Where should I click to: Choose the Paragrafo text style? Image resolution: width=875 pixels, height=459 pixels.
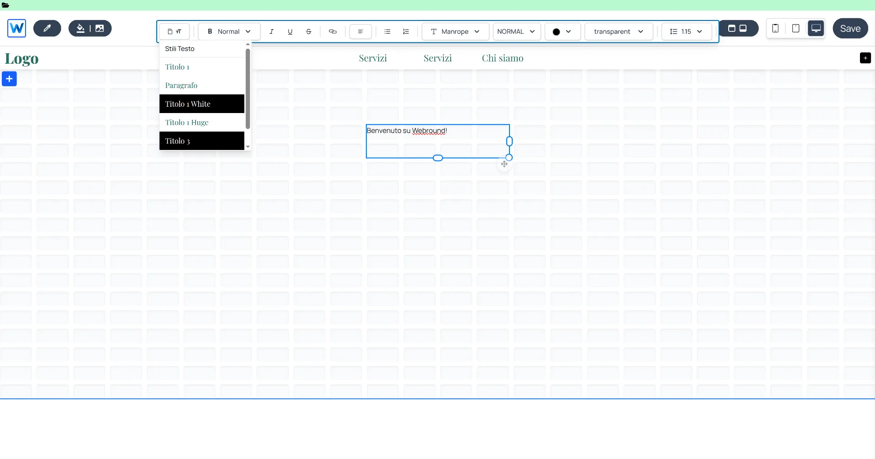point(202,85)
